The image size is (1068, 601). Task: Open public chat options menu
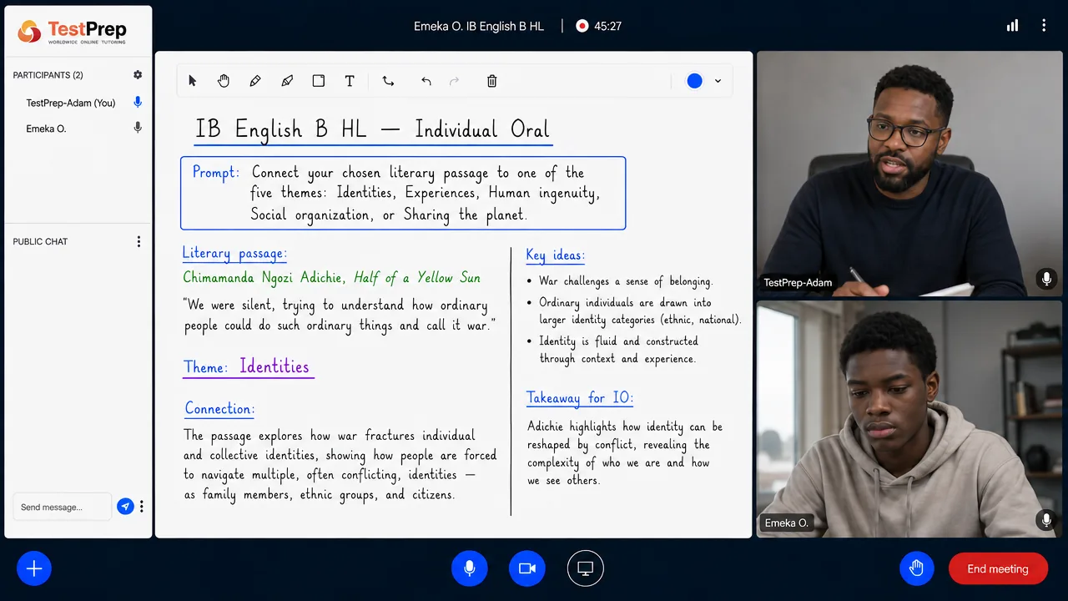[x=139, y=241]
